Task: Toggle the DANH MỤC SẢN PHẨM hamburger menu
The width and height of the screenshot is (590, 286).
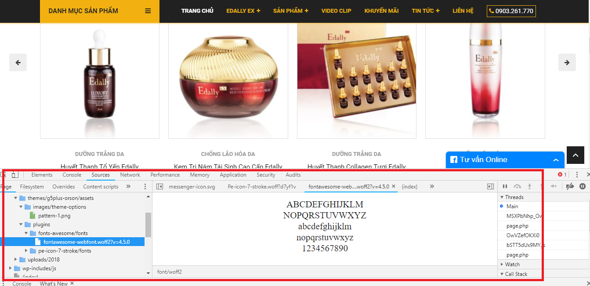Action: tap(148, 11)
